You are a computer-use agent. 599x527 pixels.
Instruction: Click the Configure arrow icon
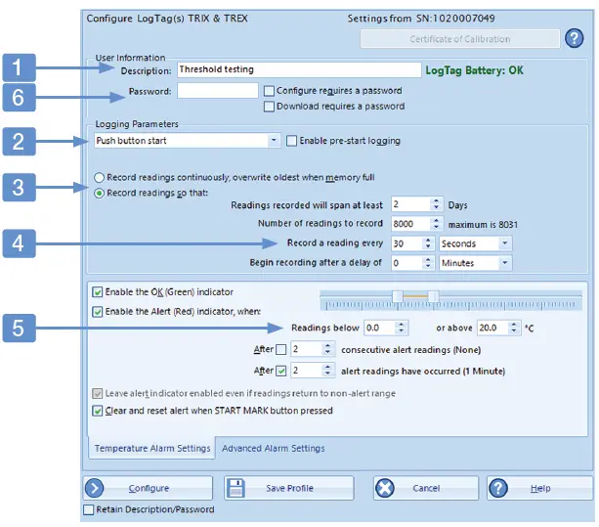tap(95, 488)
